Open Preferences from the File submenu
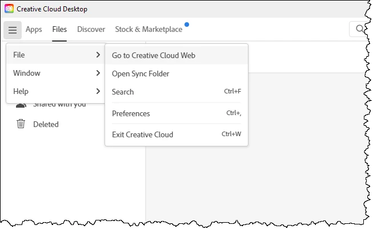 pos(131,113)
